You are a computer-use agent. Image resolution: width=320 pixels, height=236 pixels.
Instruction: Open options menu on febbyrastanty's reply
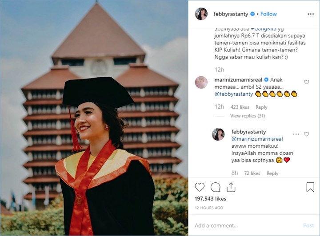pos(296,134)
